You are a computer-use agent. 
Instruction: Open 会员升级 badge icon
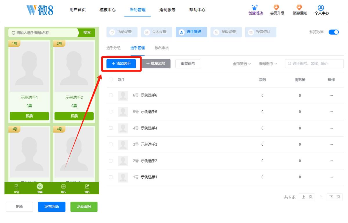(277, 8)
